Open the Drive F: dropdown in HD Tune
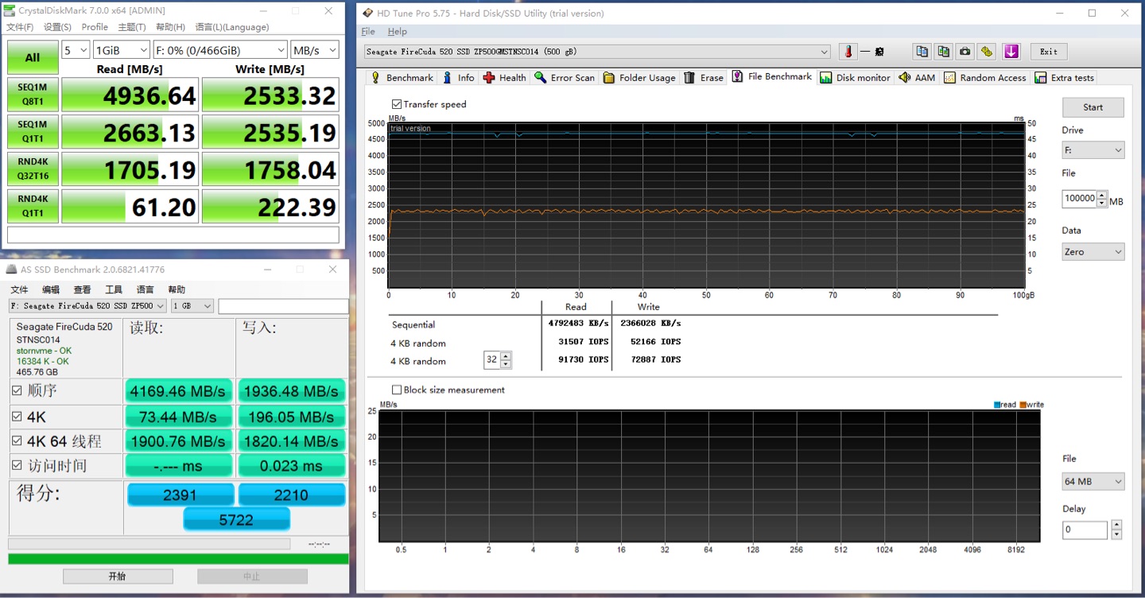Screen dimensions: 1145x598 (1093, 149)
